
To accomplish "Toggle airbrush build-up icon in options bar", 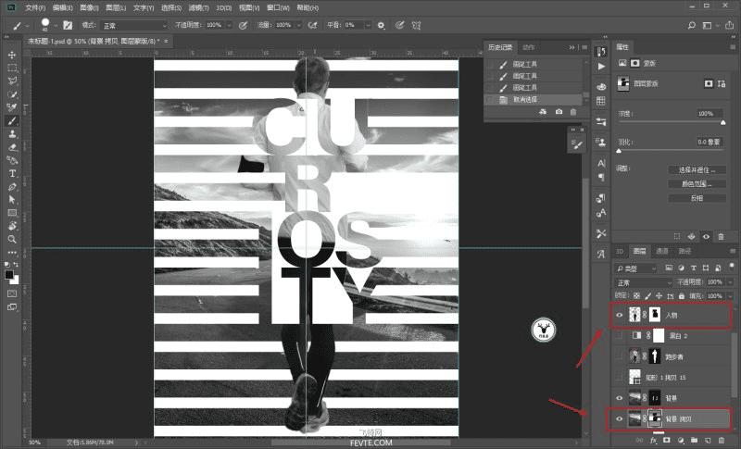I will (312, 26).
